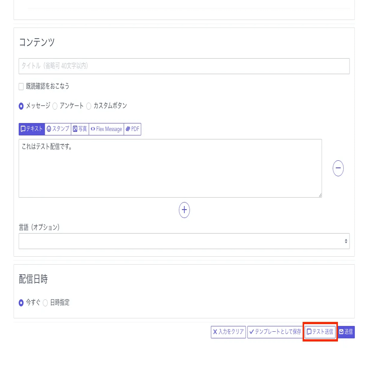This screenshot has height=369, width=369.
Task: Remove the message block using the minus icon
Action: (338, 168)
